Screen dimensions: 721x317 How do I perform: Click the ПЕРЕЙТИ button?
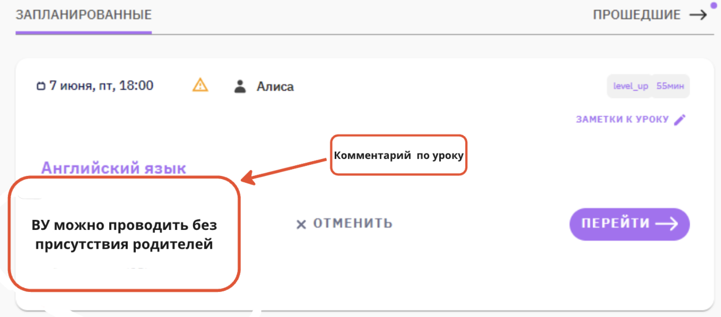click(x=629, y=224)
